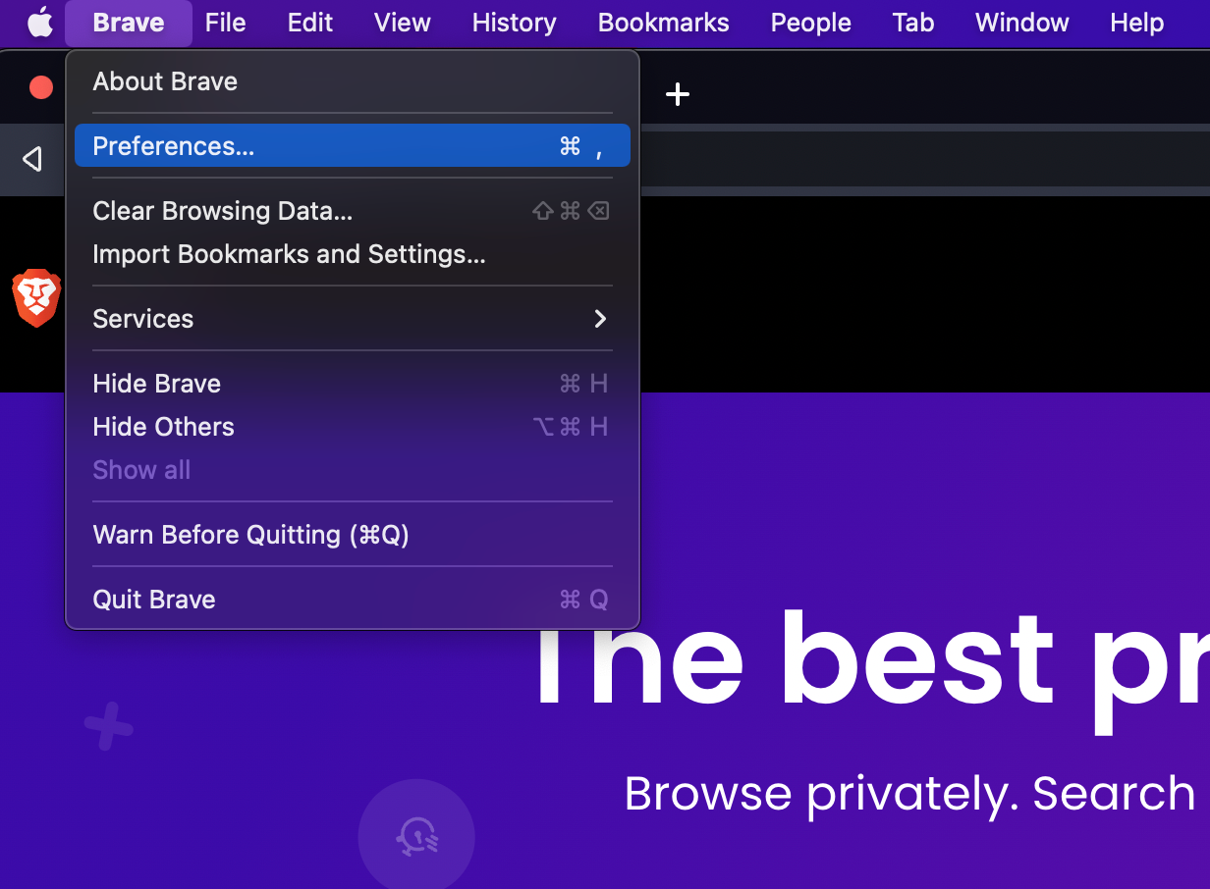Click the Brave menu bar item
The image size is (1210, 889).
pos(129,23)
